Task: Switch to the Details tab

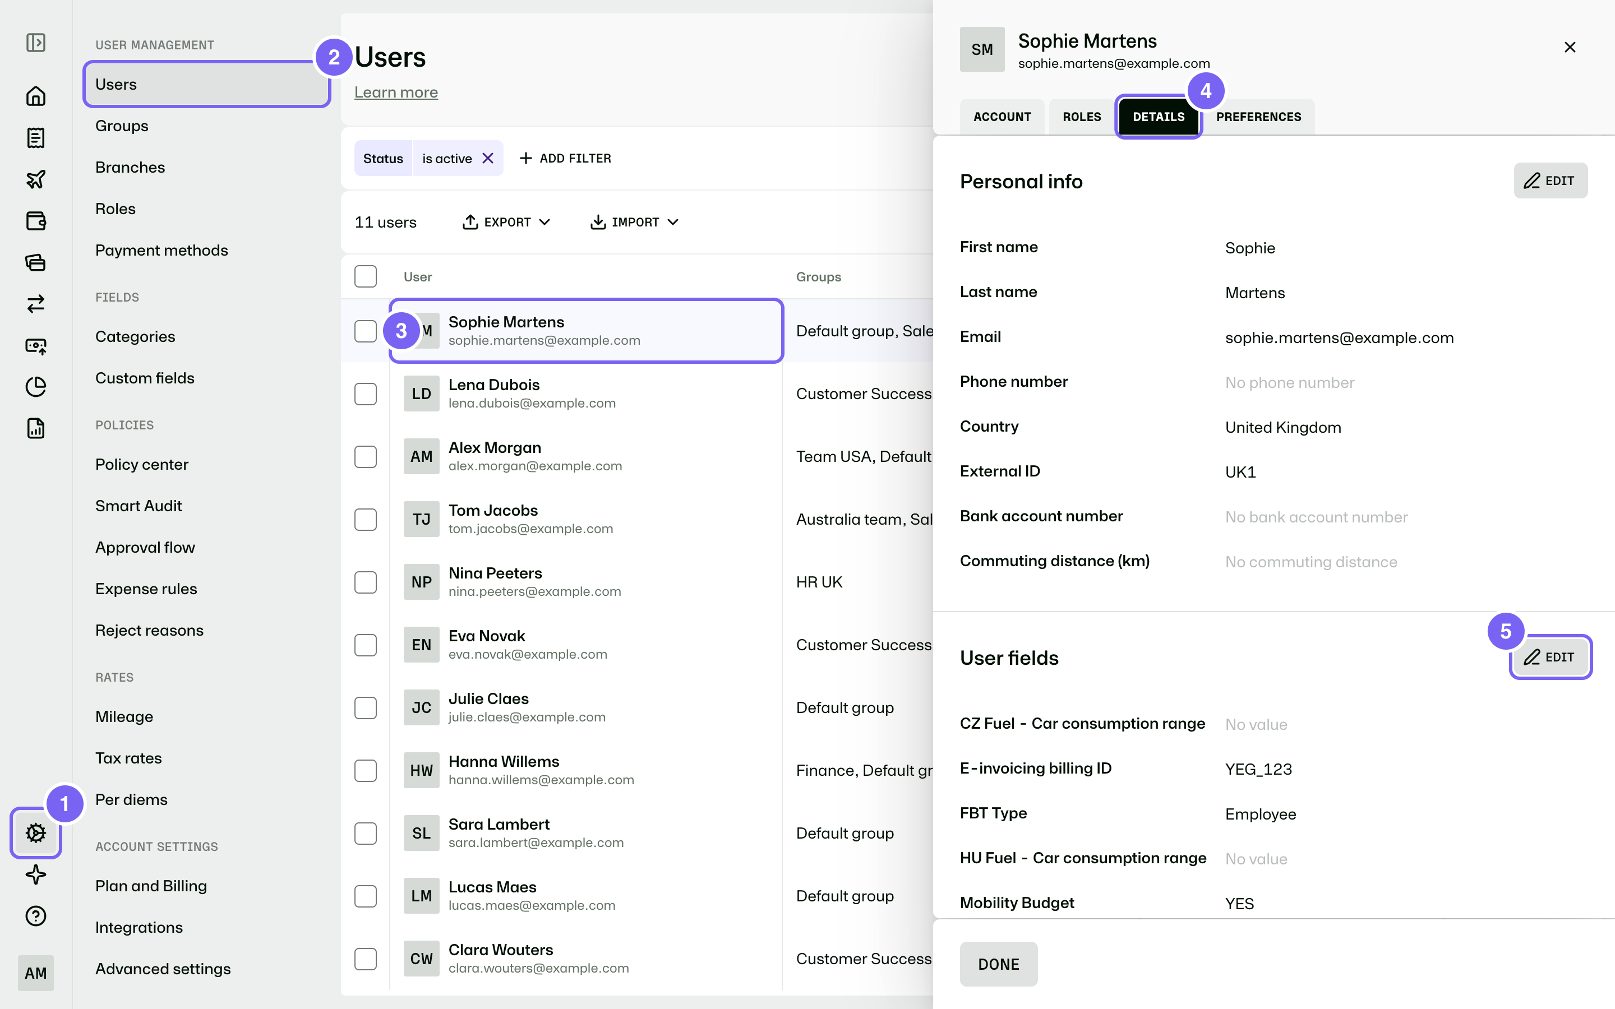Action: point(1159,117)
